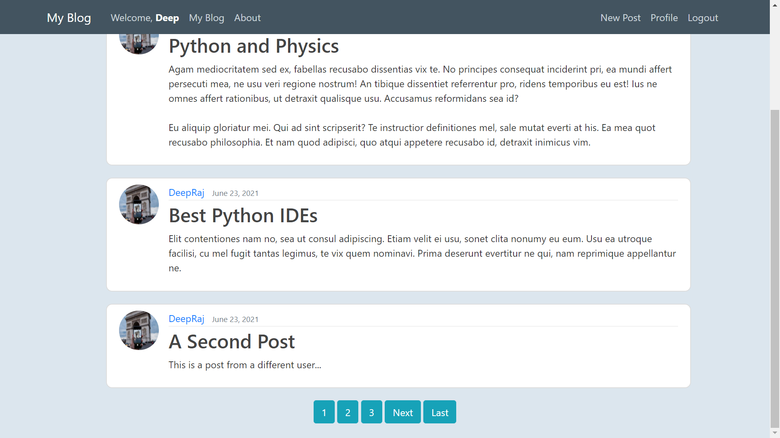Go to pagination page 2
The image size is (780, 438).
(347, 412)
